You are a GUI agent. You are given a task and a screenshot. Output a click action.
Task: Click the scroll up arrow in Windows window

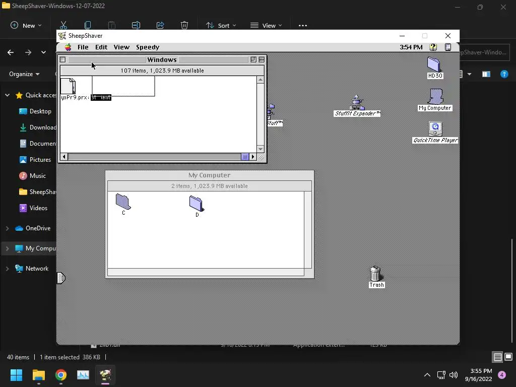point(261,80)
